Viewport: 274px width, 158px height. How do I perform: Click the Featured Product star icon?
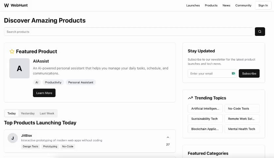tap(12, 51)
